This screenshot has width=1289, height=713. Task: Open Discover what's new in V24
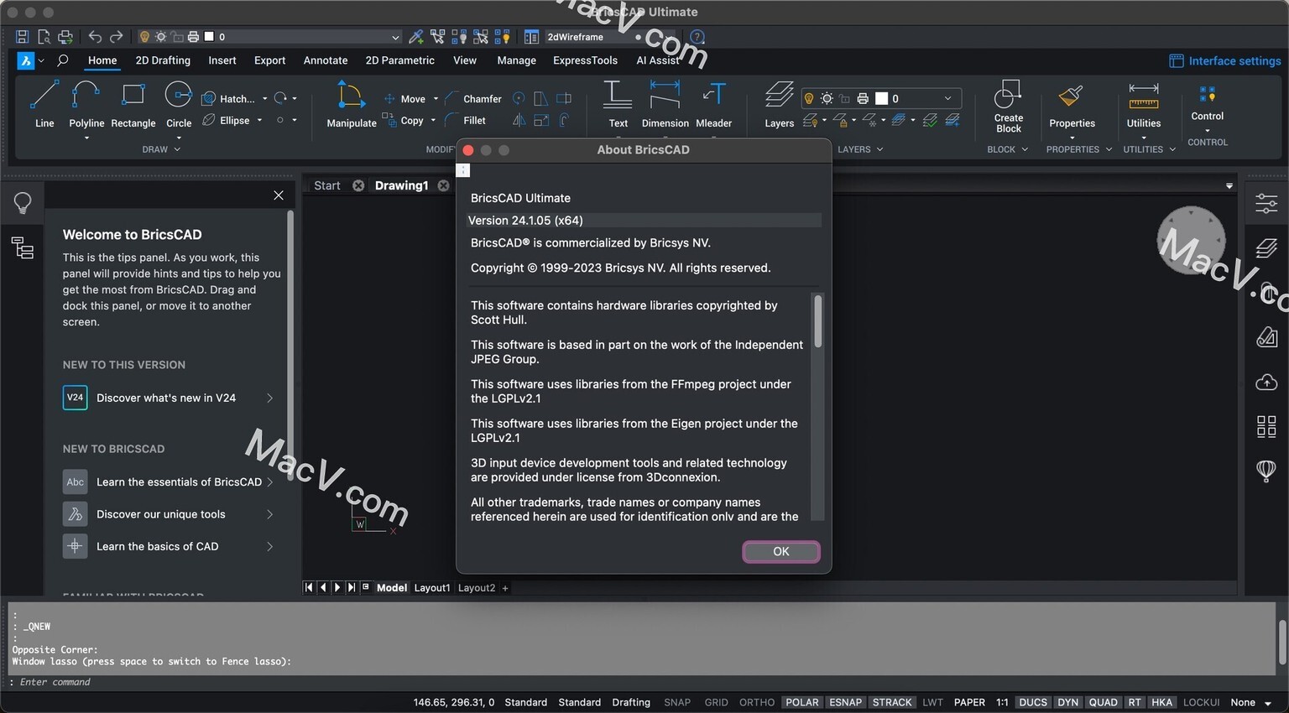tap(169, 398)
